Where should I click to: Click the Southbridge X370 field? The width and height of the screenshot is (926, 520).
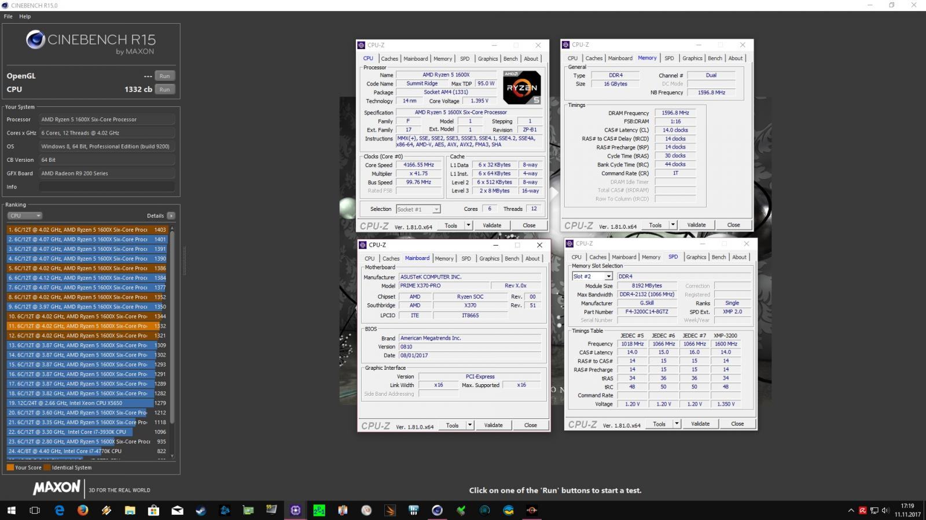click(470, 305)
